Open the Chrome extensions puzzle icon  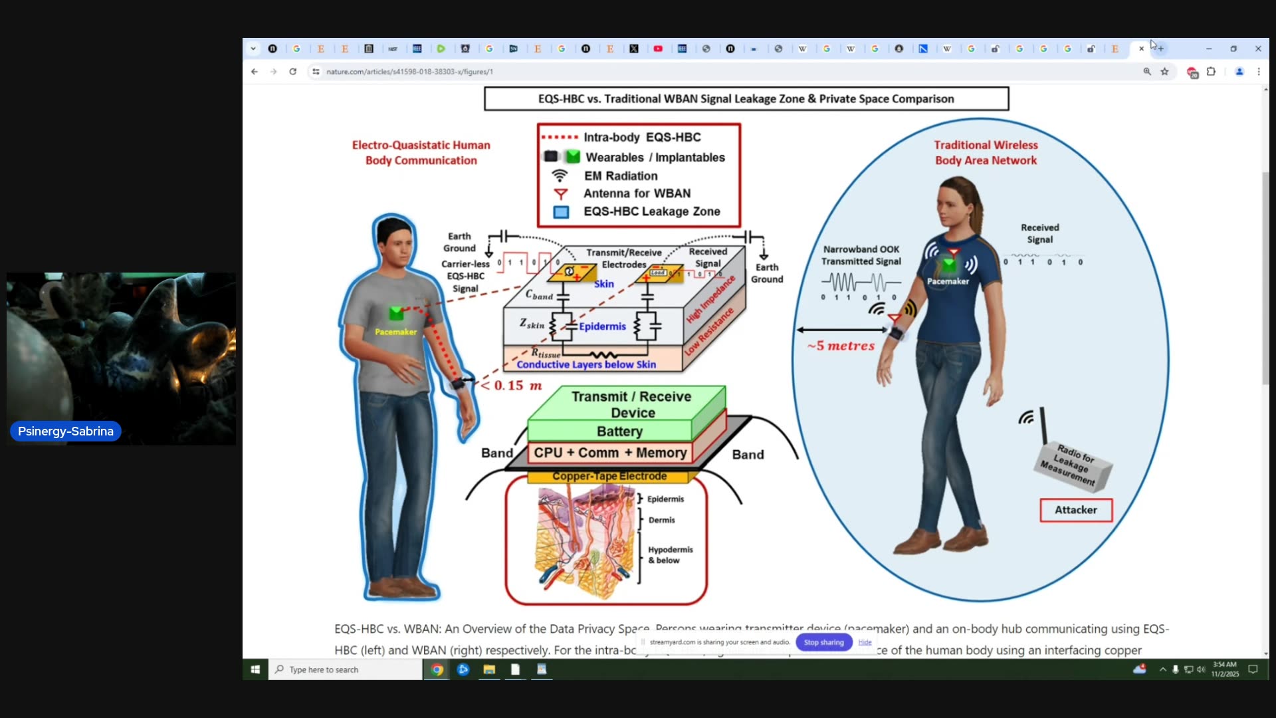click(1211, 72)
